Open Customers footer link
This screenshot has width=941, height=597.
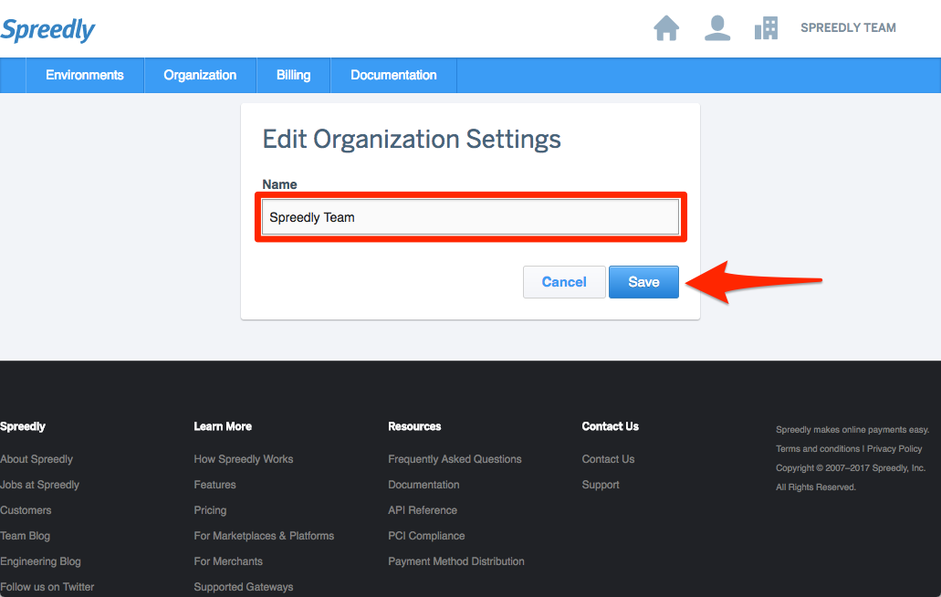[x=26, y=510]
